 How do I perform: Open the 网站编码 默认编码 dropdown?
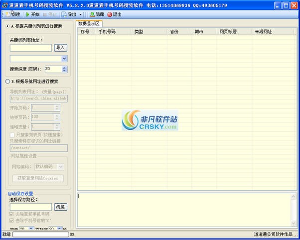(x=61, y=167)
